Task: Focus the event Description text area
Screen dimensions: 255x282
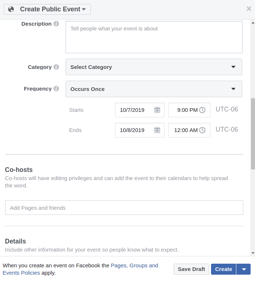Action: tap(154, 37)
